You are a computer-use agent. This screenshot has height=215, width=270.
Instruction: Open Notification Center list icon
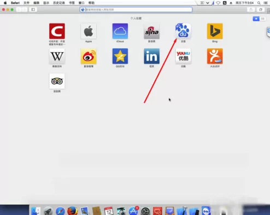tap(266, 3)
